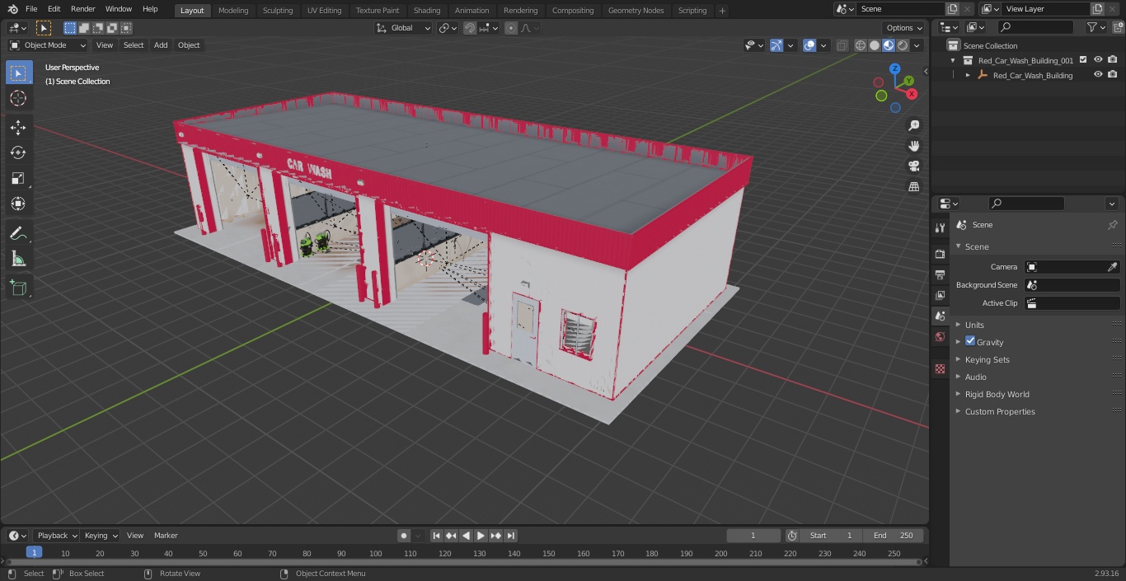The image size is (1126, 581).
Task: Open shading options dropdown arrow
Action: (917, 45)
